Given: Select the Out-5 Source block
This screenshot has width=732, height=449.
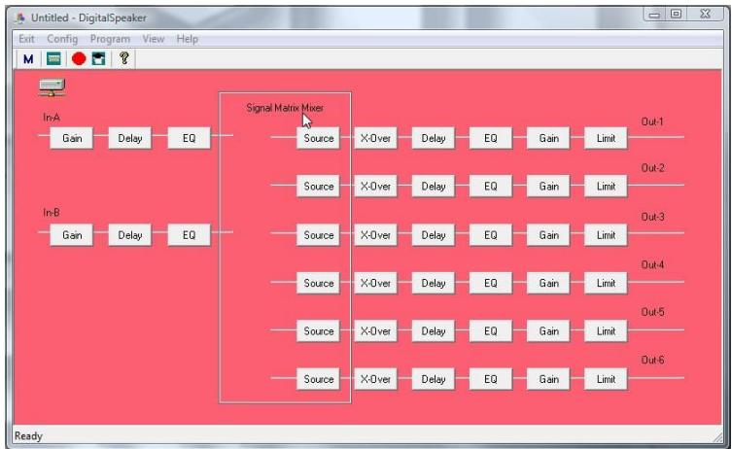Looking at the screenshot, I should tap(319, 330).
